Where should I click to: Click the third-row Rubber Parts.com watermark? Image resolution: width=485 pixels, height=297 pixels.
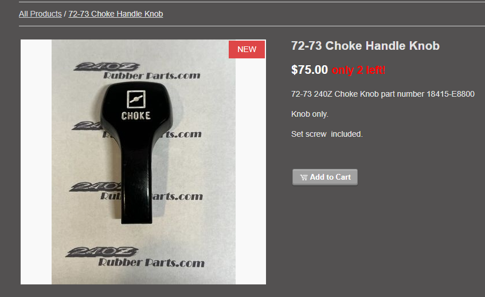pyautogui.click(x=151, y=196)
